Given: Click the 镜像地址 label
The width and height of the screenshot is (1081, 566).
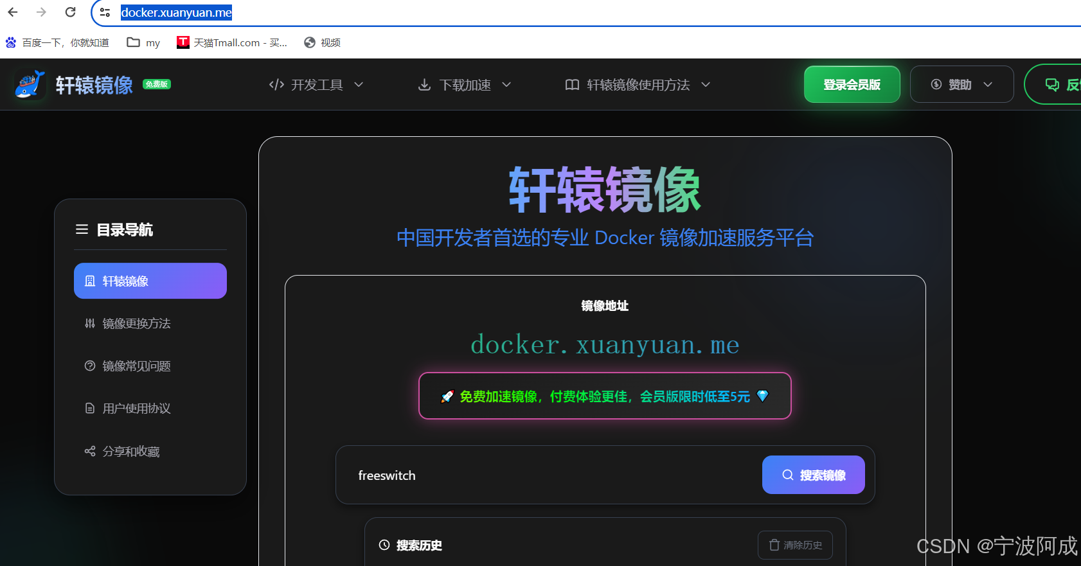Looking at the screenshot, I should 605,306.
